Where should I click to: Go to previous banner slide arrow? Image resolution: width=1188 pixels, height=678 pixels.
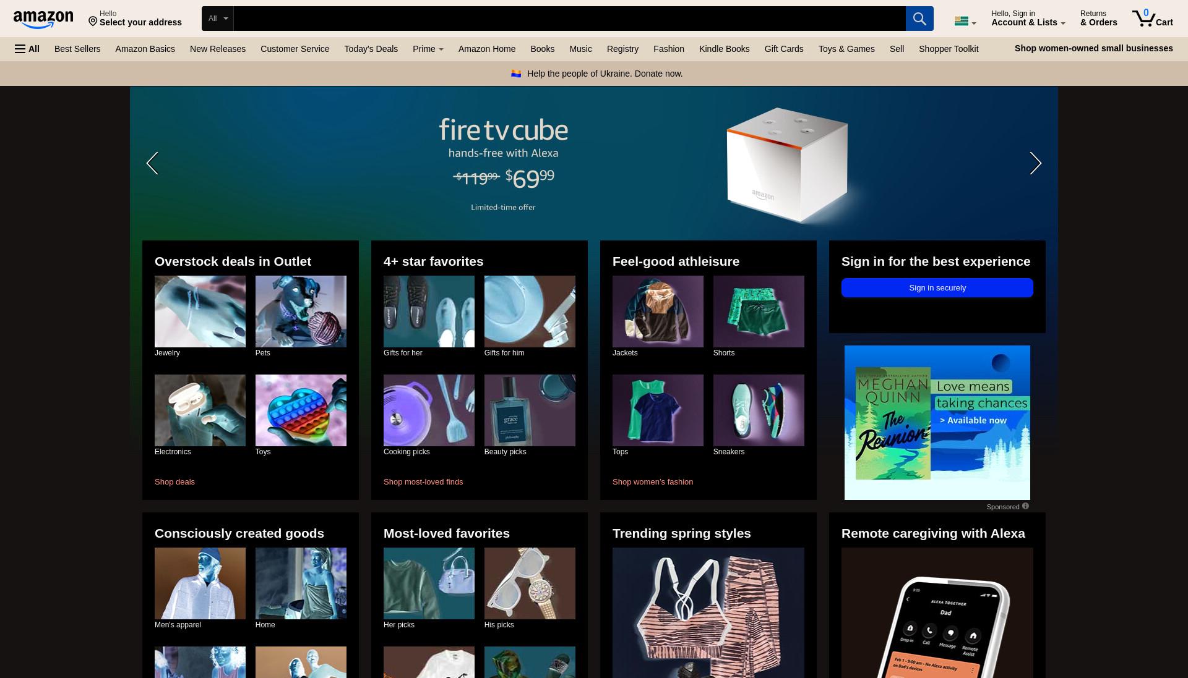point(152,163)
